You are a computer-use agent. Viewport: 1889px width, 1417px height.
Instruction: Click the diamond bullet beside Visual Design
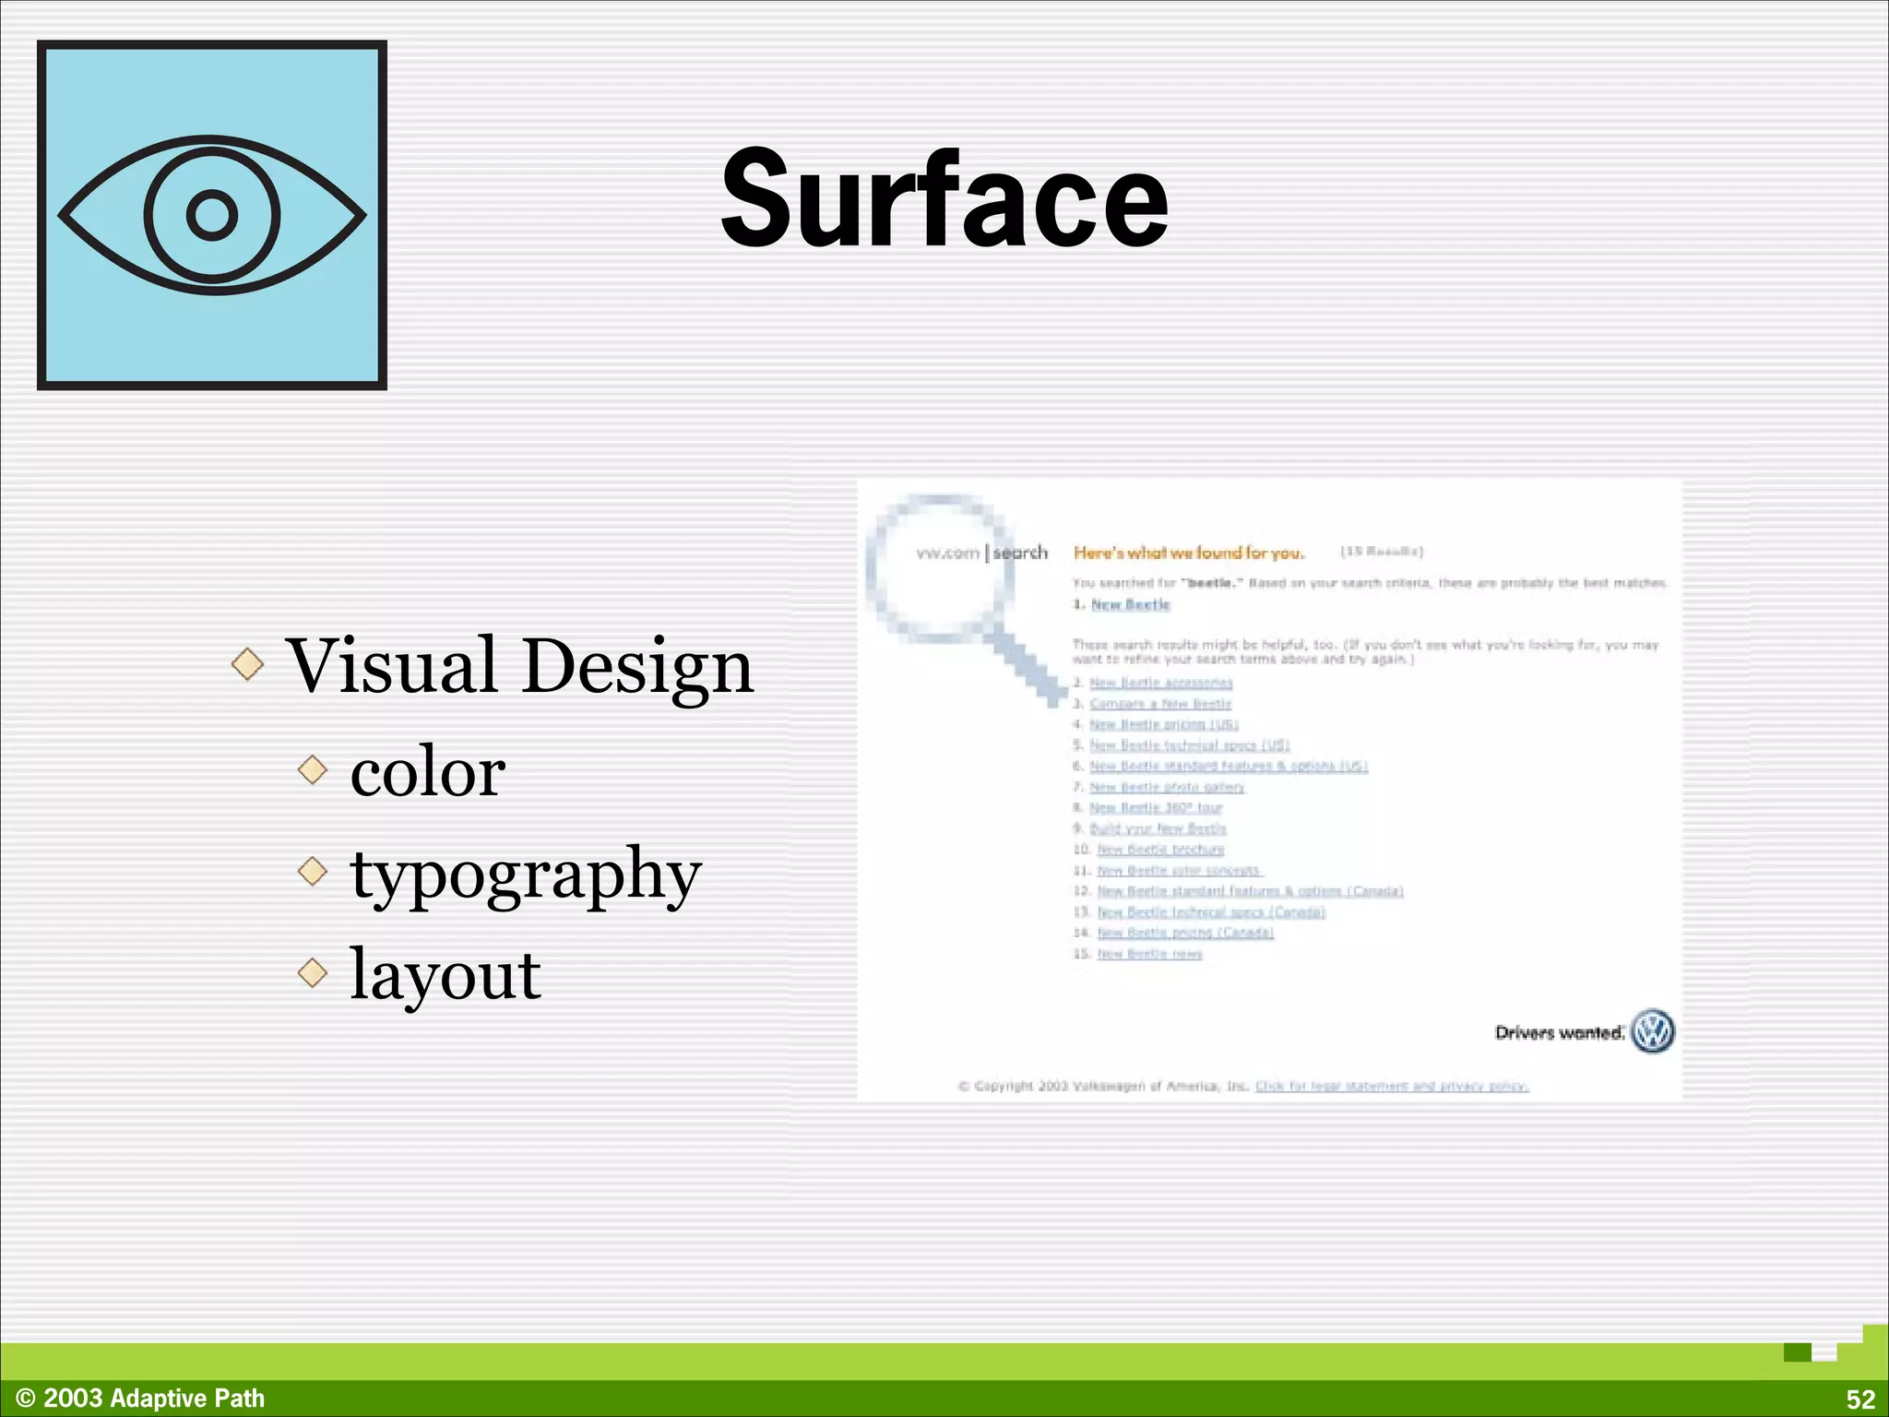point(247,664)
